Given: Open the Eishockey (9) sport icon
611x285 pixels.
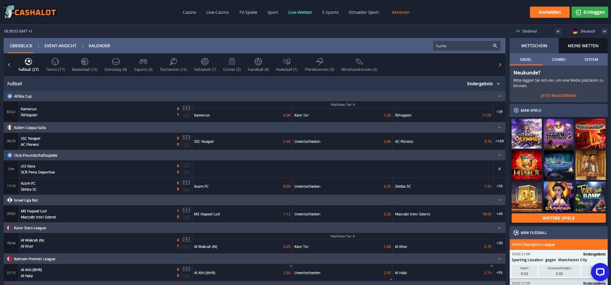Looking at the screenshot, I should coord(116,62).
